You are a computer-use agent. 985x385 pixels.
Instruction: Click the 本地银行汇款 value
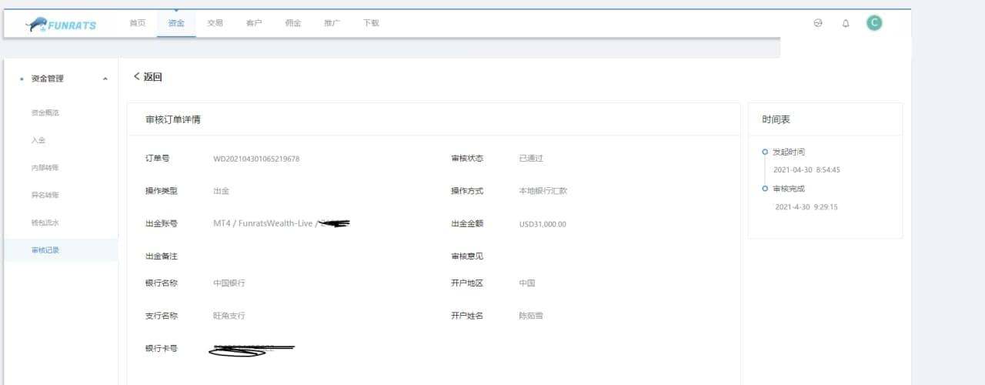click(x=543, y=190)
